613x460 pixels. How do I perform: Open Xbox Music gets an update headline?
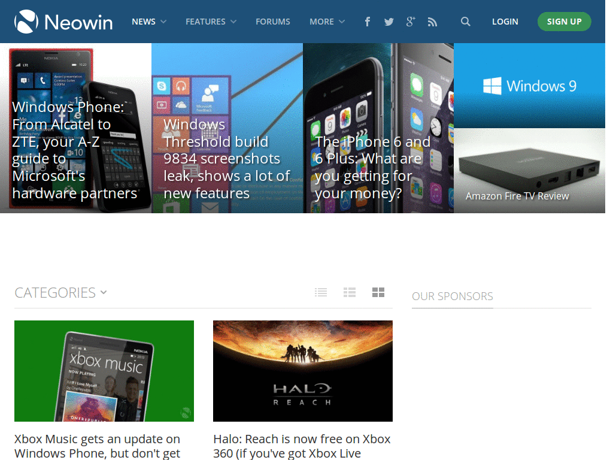pyautogui.click(x=98, y=446)
